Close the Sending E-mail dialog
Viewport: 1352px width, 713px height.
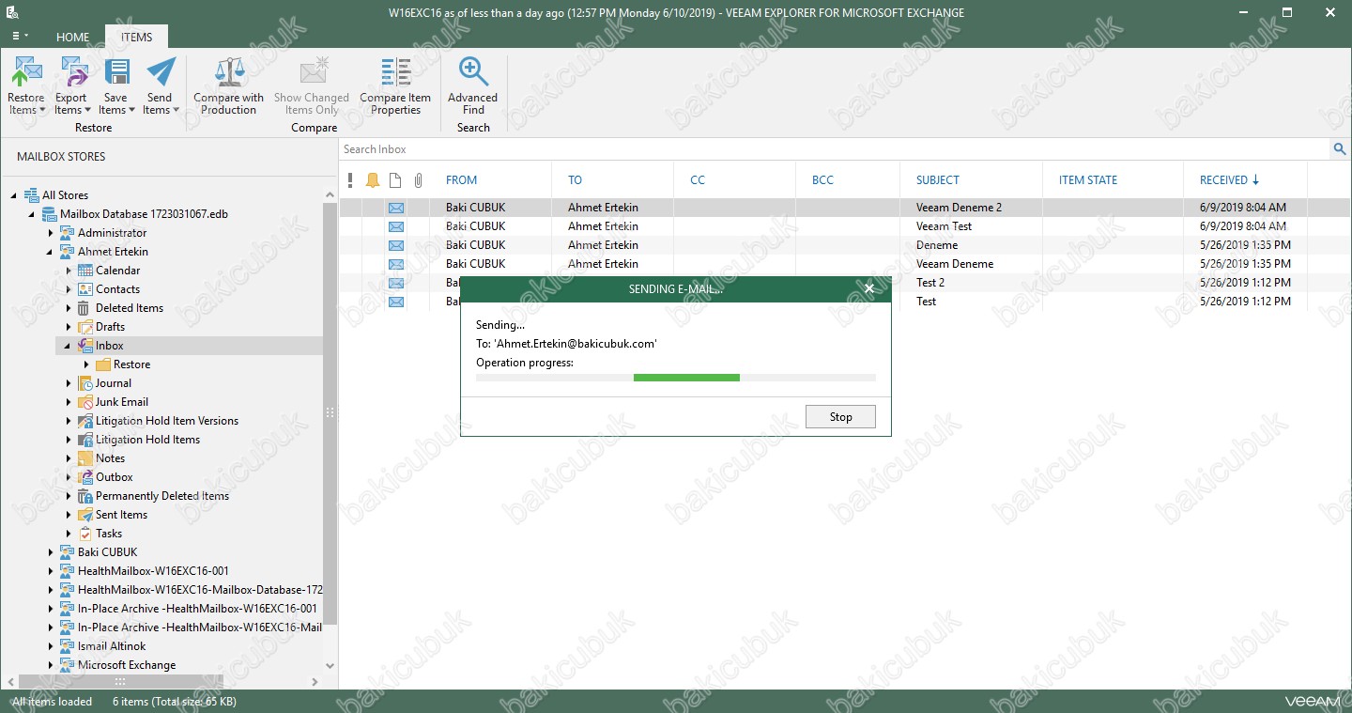click(869, 289)
